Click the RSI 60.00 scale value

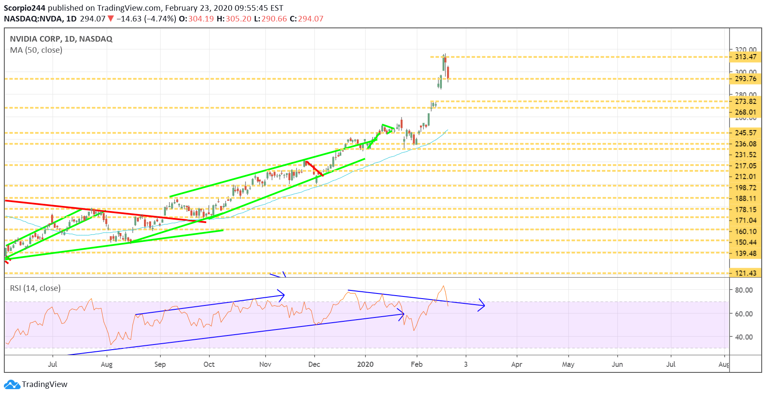(x=744, y=314)
